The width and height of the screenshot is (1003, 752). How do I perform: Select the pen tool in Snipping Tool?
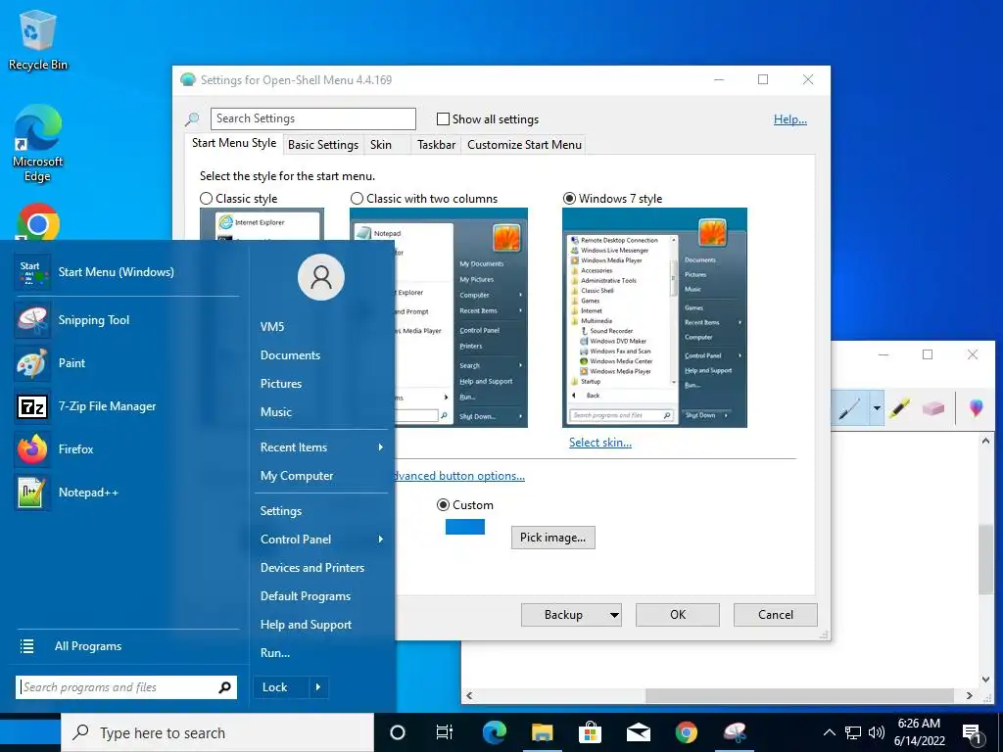849,408
